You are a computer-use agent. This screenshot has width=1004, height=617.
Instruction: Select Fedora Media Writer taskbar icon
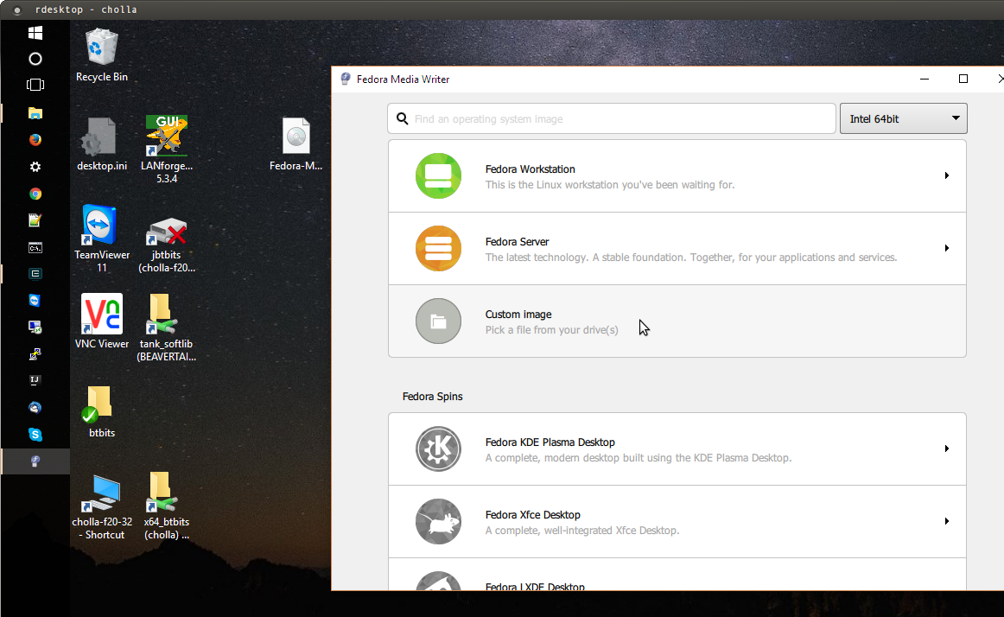tap(35, 461)
